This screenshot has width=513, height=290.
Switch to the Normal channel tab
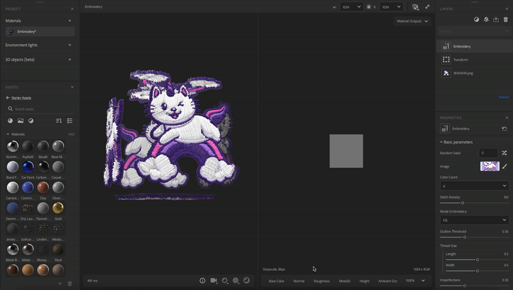point(299,281)
